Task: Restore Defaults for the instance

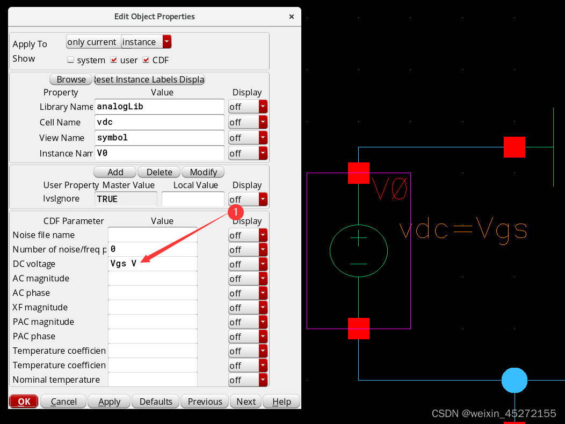Action: [155, 401]
